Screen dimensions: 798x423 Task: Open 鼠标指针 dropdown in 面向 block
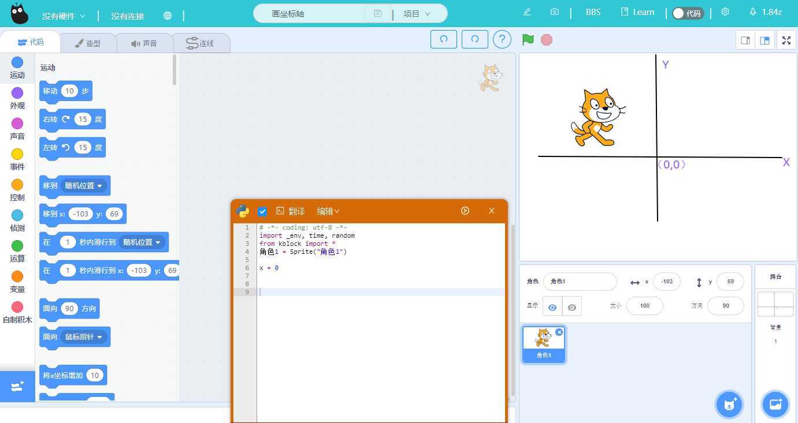(84, 337)
